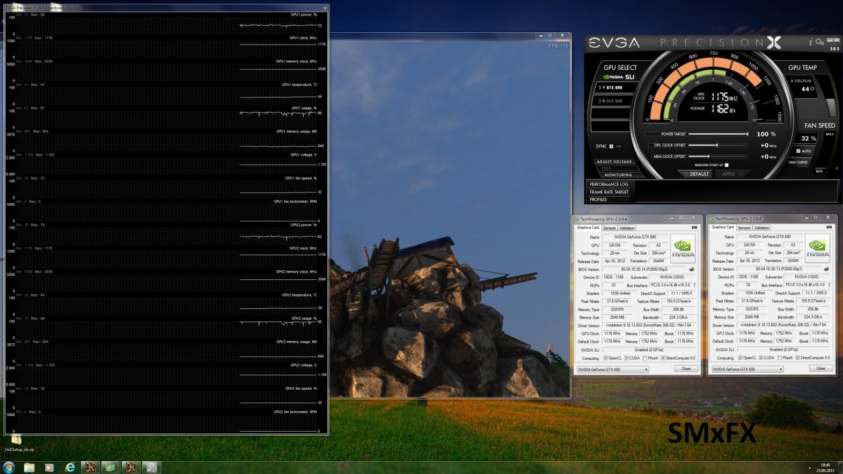Click NVIDIA logo in right GPU-Z

(817, 248)
